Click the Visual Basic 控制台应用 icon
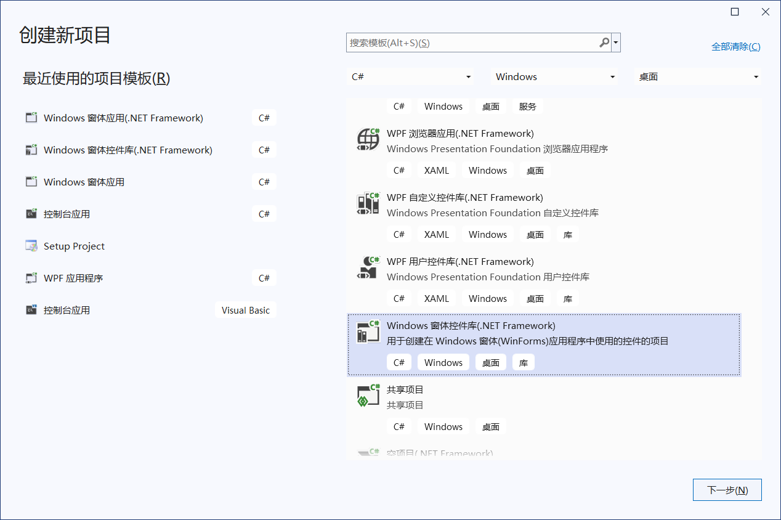 click(31, 310)
